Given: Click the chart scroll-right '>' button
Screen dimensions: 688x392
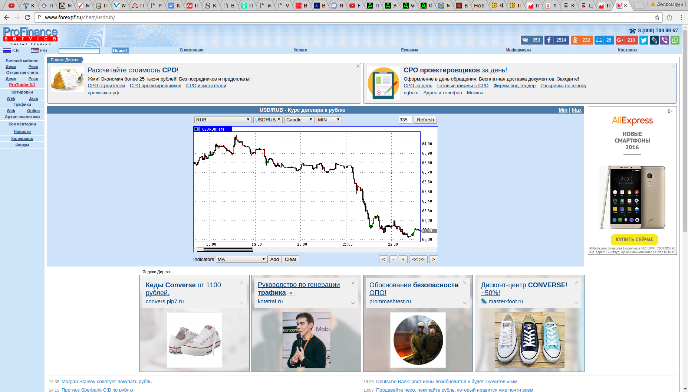Looking at the screenshot, I should click(x=434, y=259).
